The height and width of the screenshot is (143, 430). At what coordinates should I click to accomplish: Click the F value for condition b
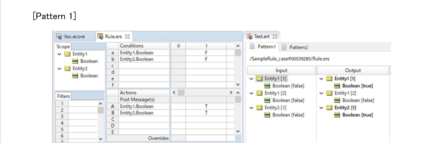click(206, 59)
